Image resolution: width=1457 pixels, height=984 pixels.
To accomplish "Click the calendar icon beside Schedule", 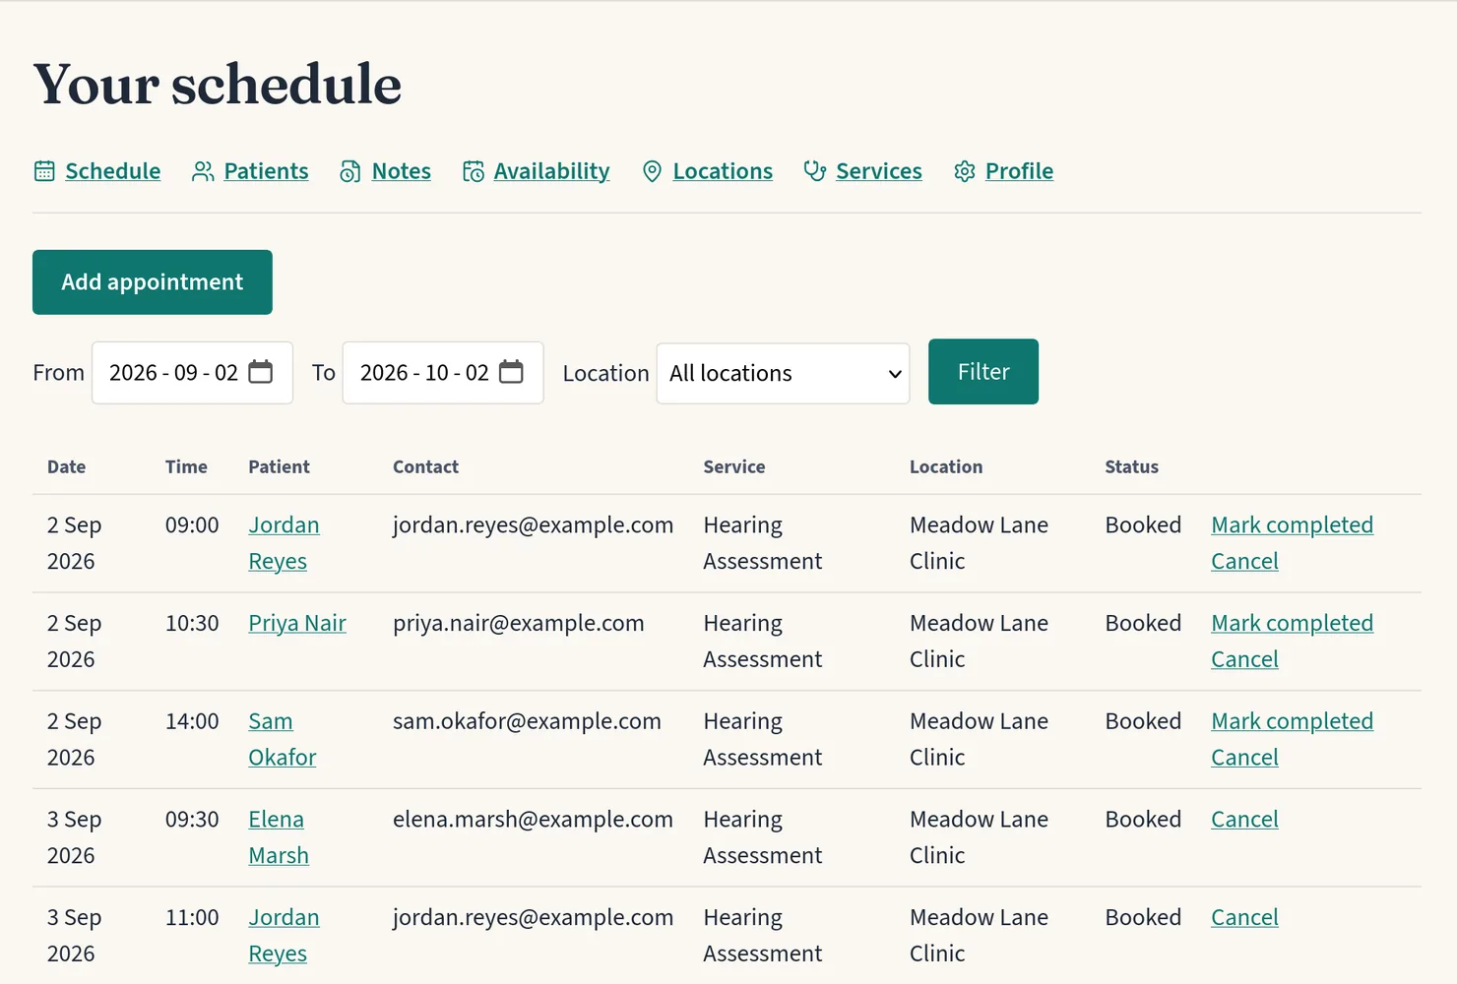I will point(44,171).
